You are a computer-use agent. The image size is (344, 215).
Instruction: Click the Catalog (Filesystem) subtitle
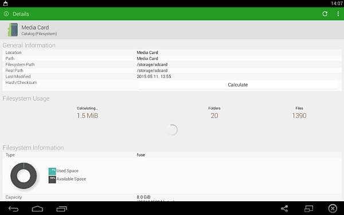[x=39, y=34]
